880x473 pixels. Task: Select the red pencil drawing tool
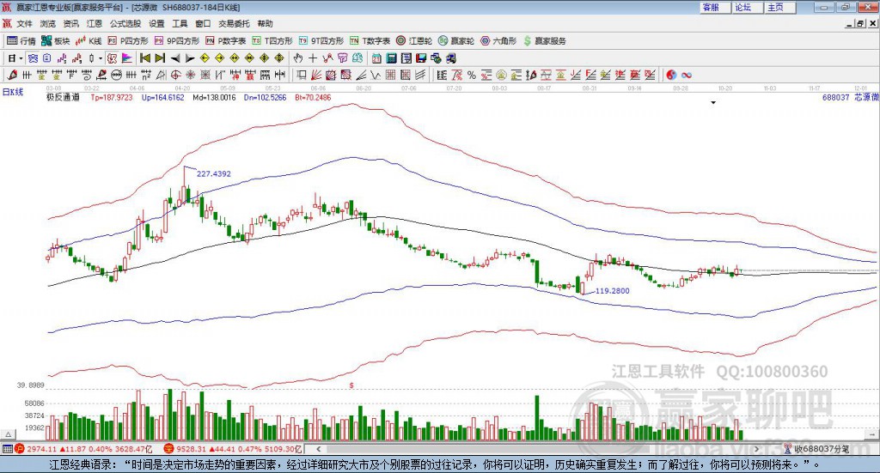click(x=12, y=75)
